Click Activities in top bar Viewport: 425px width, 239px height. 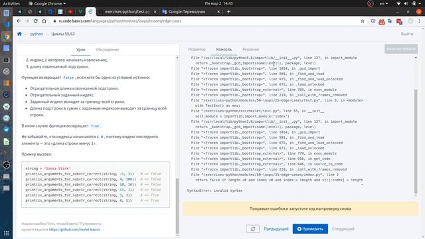tap(11, 3)
